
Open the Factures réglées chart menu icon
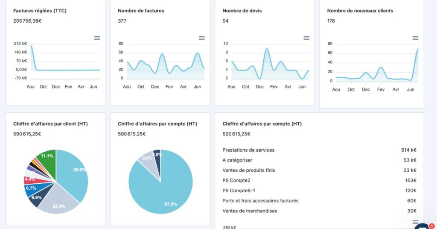(x=97, y=38)
